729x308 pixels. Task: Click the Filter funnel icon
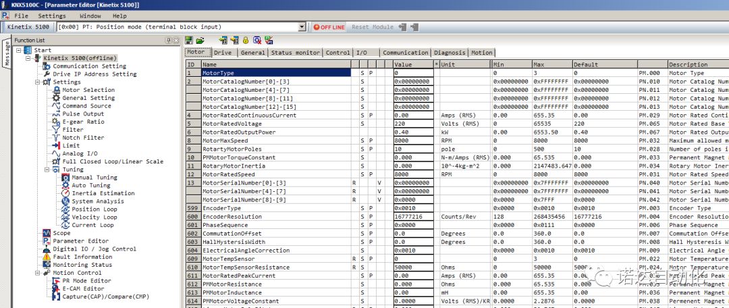[x=56, y=129]
